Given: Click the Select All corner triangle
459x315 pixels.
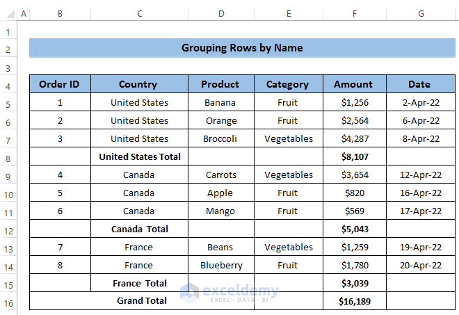Looking at the screenshot, I should point(9,13).
